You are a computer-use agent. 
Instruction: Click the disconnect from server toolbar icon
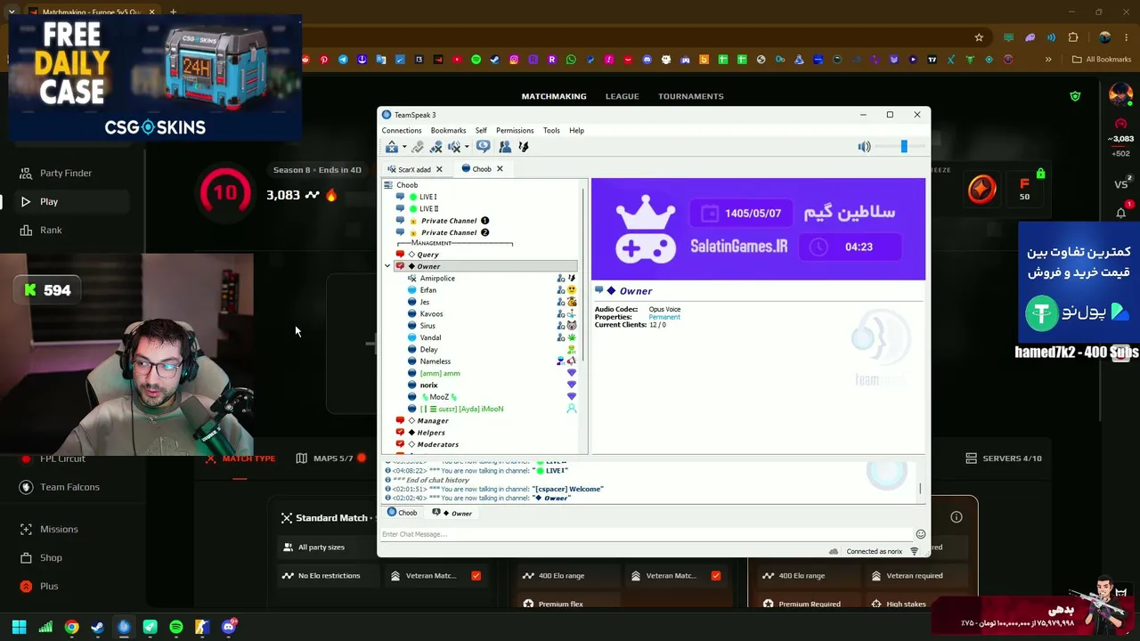418,147
